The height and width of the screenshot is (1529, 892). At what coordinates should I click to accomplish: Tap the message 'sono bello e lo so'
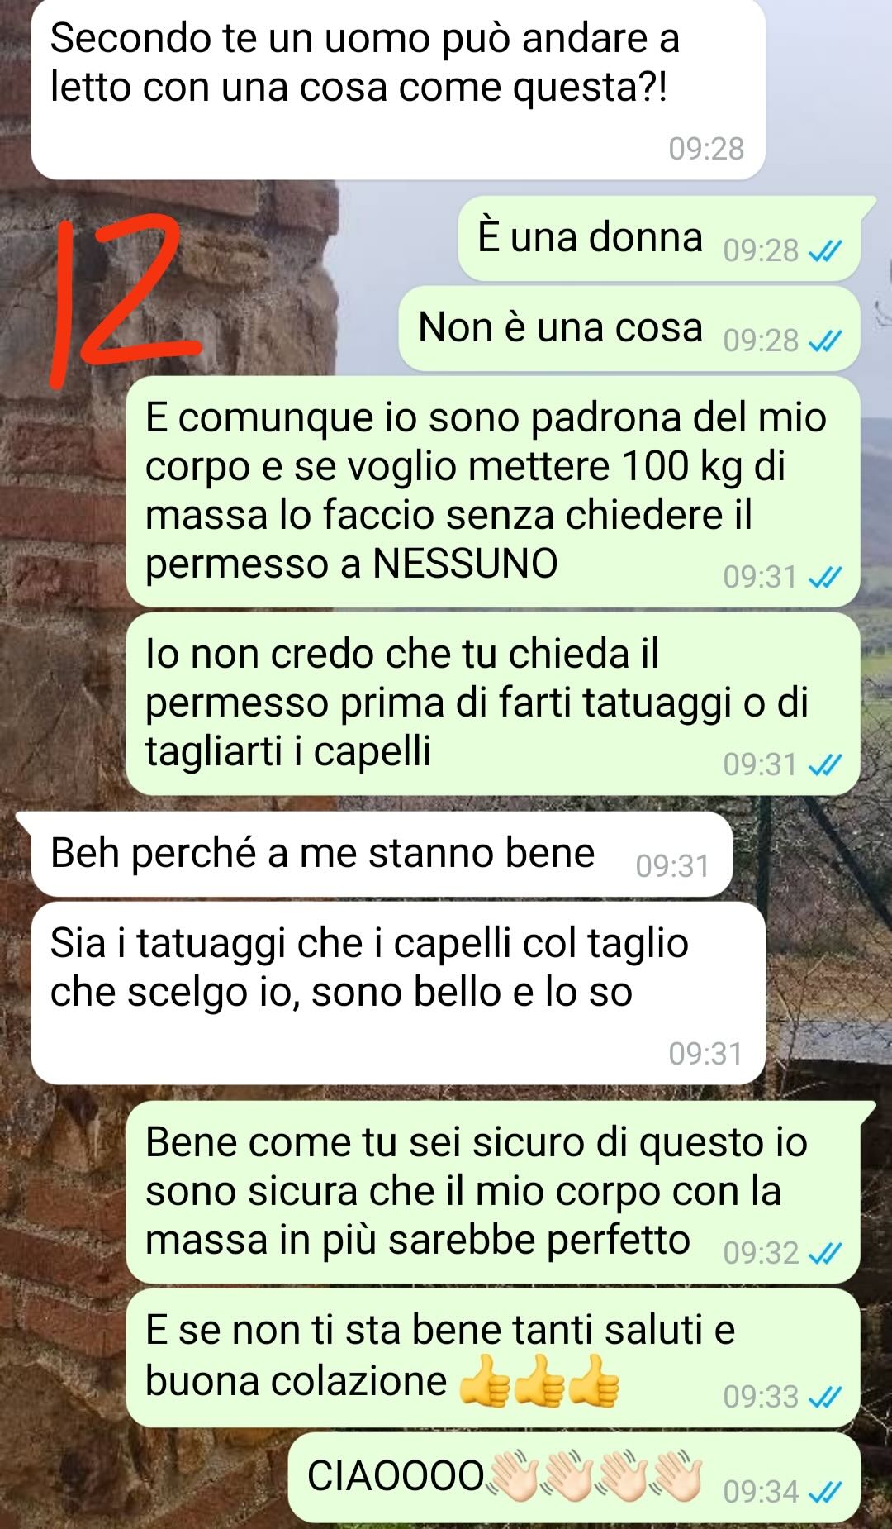point(398,993)
